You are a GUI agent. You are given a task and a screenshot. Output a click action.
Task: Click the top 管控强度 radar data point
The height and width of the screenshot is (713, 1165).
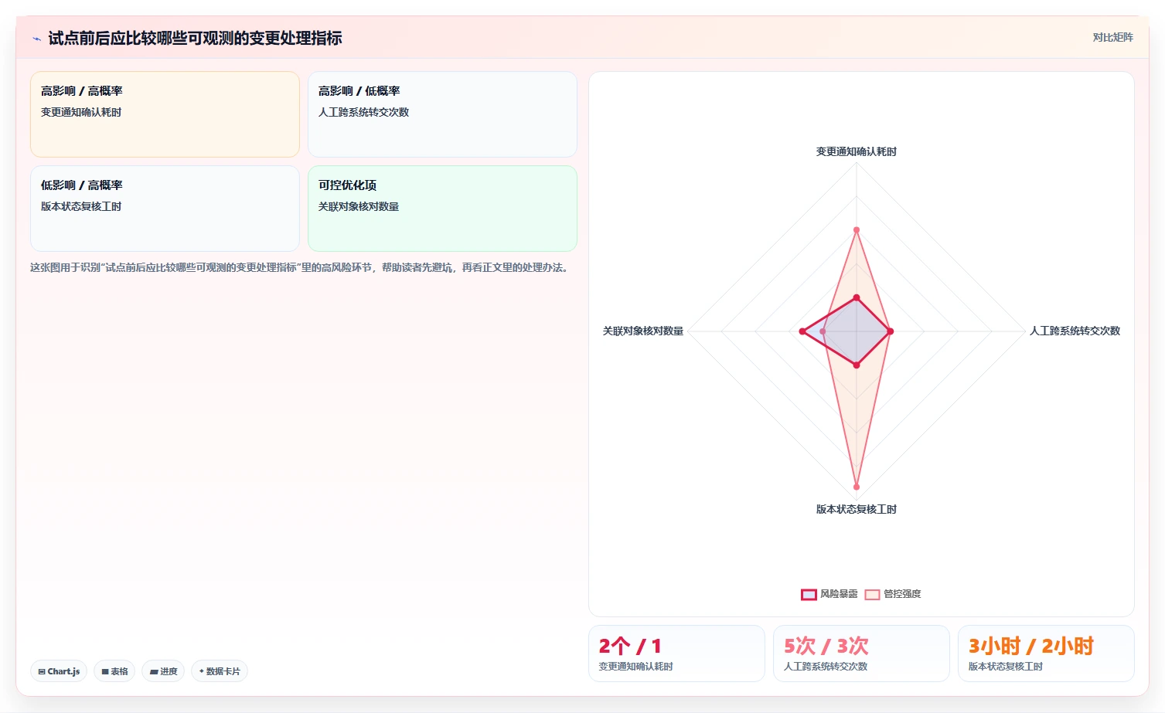tap(856, 230)
